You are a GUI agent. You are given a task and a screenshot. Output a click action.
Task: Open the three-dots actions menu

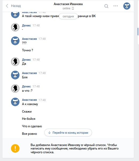coord(115,6)
